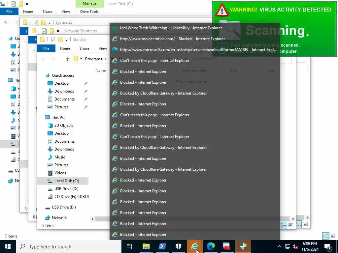Viewport: 338px width, 253px height.
Task: Click Properties checkmark icon in System32 title bar
Action: [36, 22]
